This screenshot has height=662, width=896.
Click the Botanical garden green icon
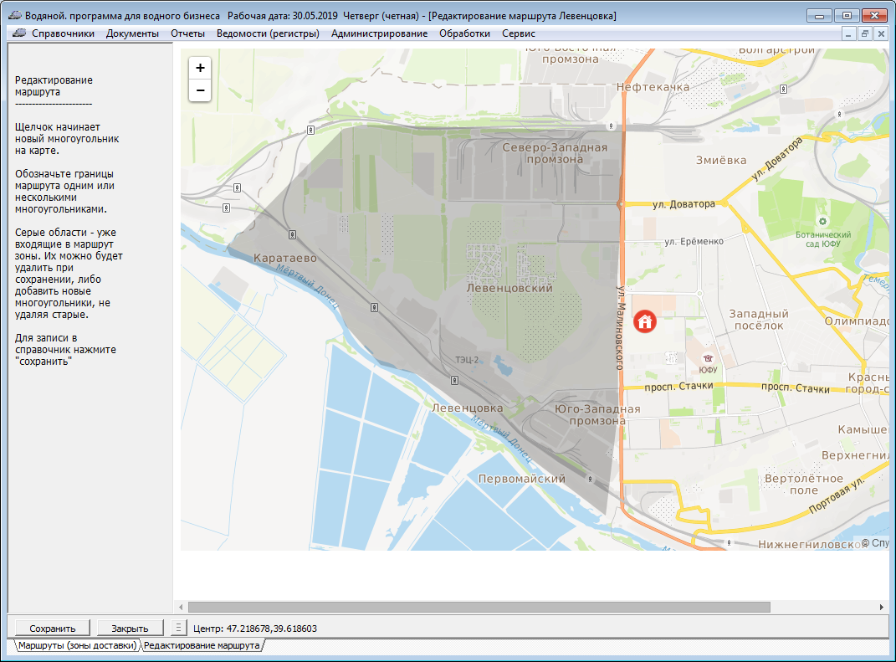pos(822,221)
